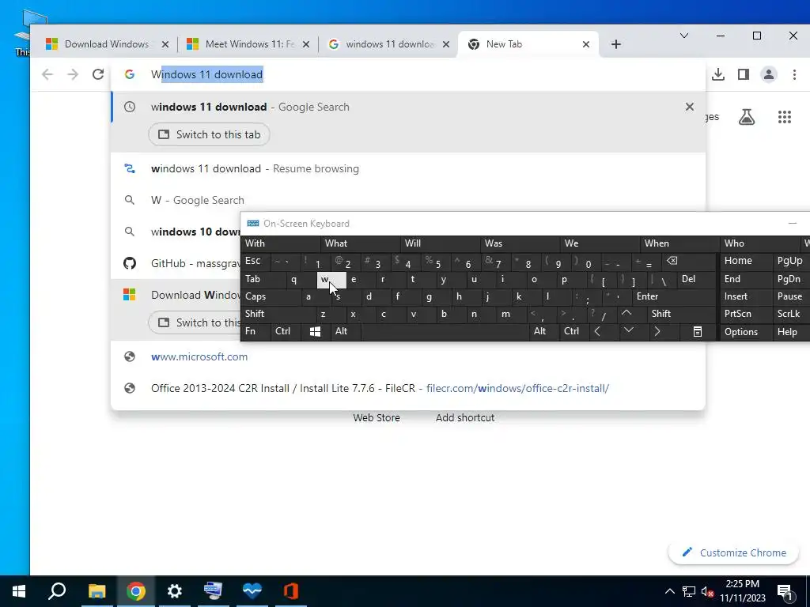The image size is (810, 607).
Task: Open Windows Start menu
Action: coord(19,591)
